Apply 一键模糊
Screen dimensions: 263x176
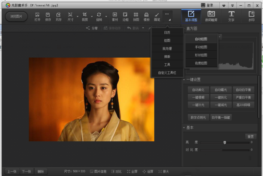tap(198, 97)
